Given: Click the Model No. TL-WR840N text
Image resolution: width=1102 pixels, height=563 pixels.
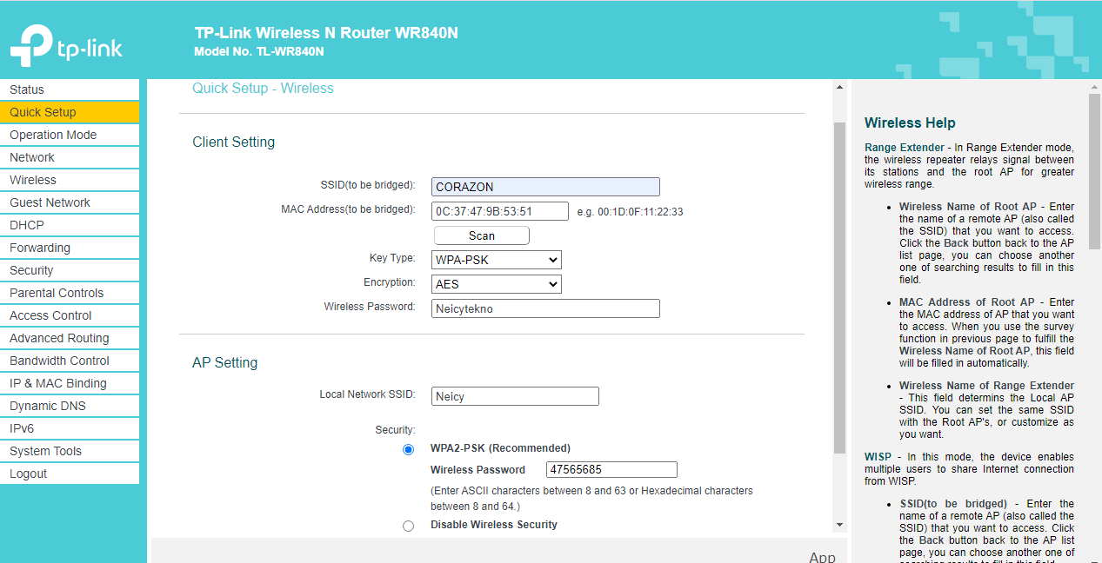Looking at the screenshot, I should 259,51.
